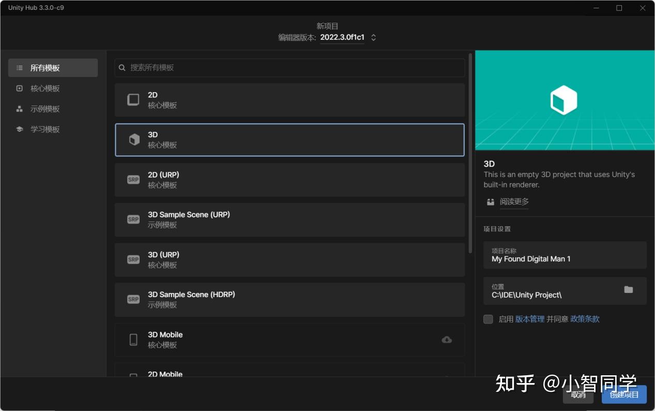The image size is (655, 411).
Task: Click the teal 3D template preview image
Action: point(565,99)
